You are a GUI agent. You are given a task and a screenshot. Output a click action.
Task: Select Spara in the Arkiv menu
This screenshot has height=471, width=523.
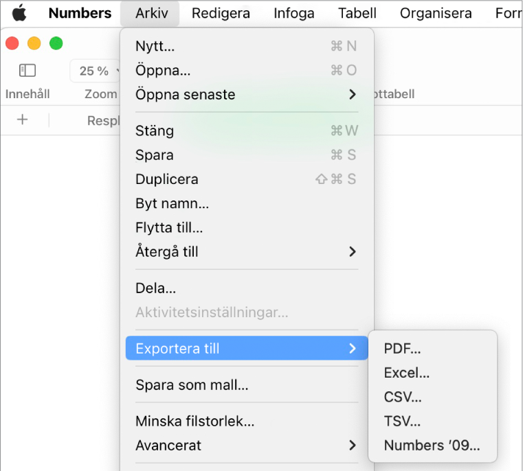[x=247, y=155]
